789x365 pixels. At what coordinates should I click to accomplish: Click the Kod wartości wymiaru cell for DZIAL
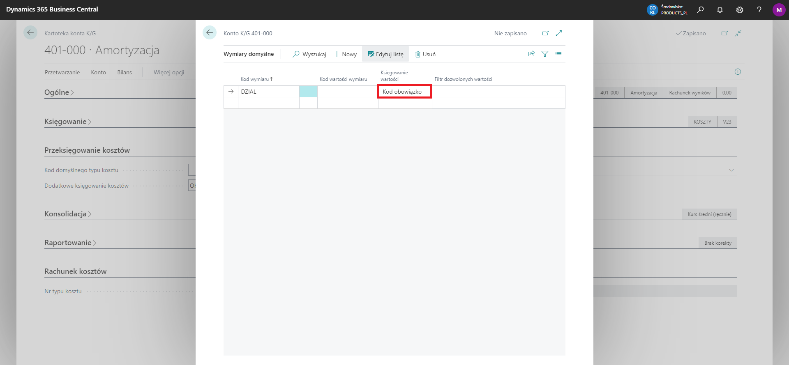pyautogui.click(x=347, y=92)
